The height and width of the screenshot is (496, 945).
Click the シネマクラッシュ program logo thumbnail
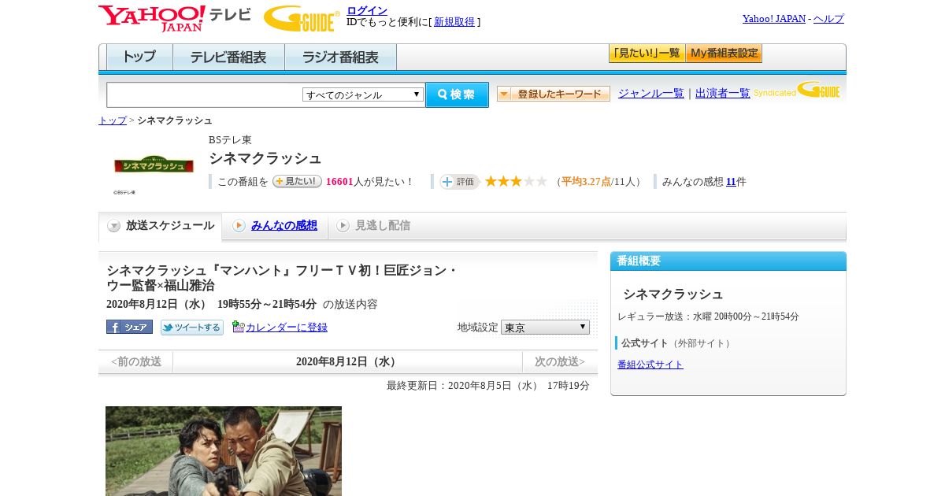coord(154,165)
